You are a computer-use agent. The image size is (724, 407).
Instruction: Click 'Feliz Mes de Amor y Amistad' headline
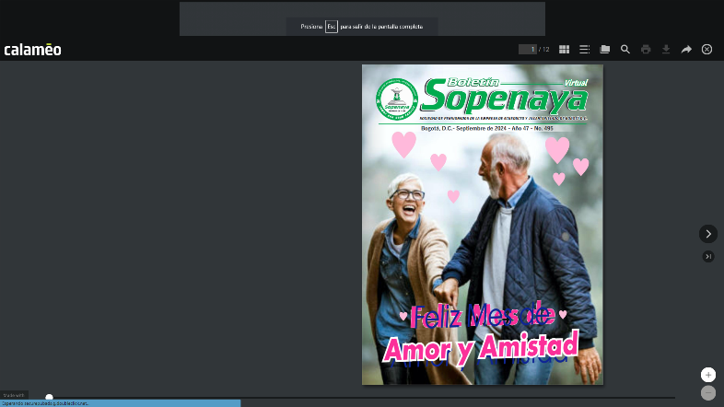482,333
